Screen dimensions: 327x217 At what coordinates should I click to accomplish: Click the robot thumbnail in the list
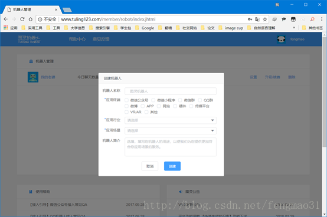click(x=33, y=77)
